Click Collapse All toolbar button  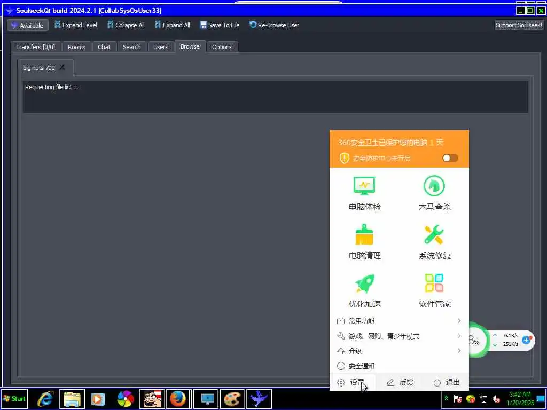126,25
